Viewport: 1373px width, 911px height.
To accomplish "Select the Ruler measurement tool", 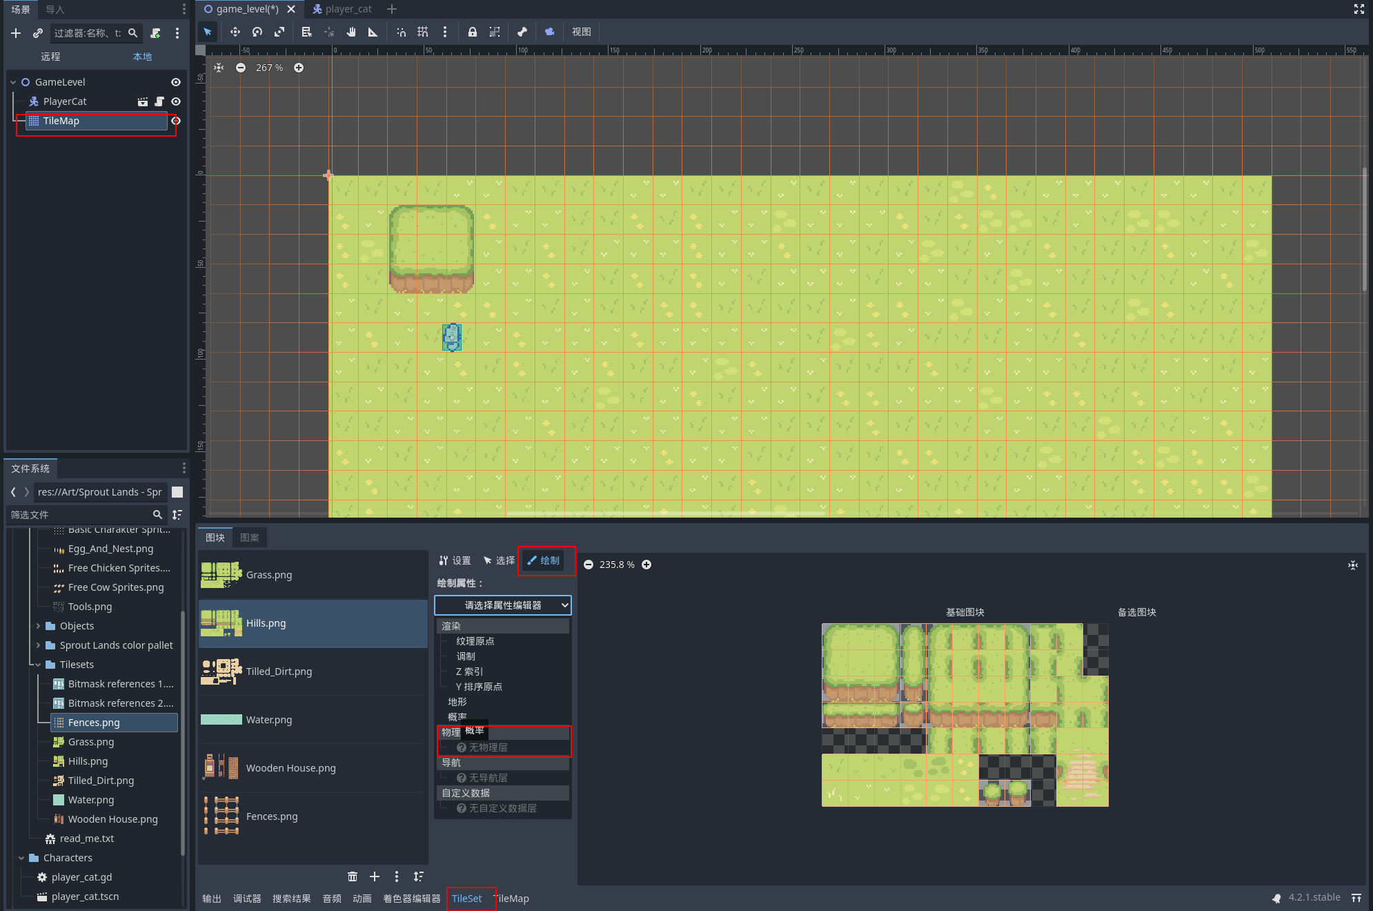I will (373, 32).
